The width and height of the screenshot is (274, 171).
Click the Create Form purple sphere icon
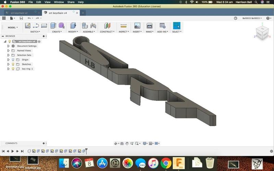(61, 26)
